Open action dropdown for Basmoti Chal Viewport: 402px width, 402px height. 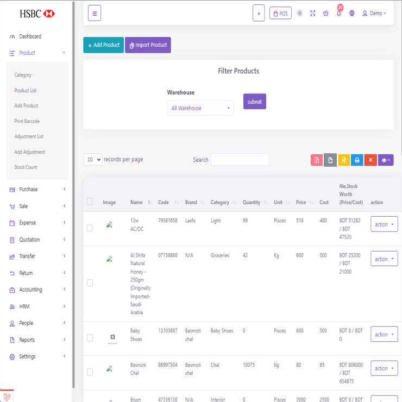click(384, 368)
